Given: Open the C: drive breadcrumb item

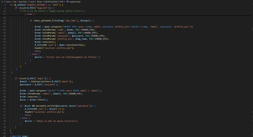Looking at the screenshot, I should [x=3, y=2].
